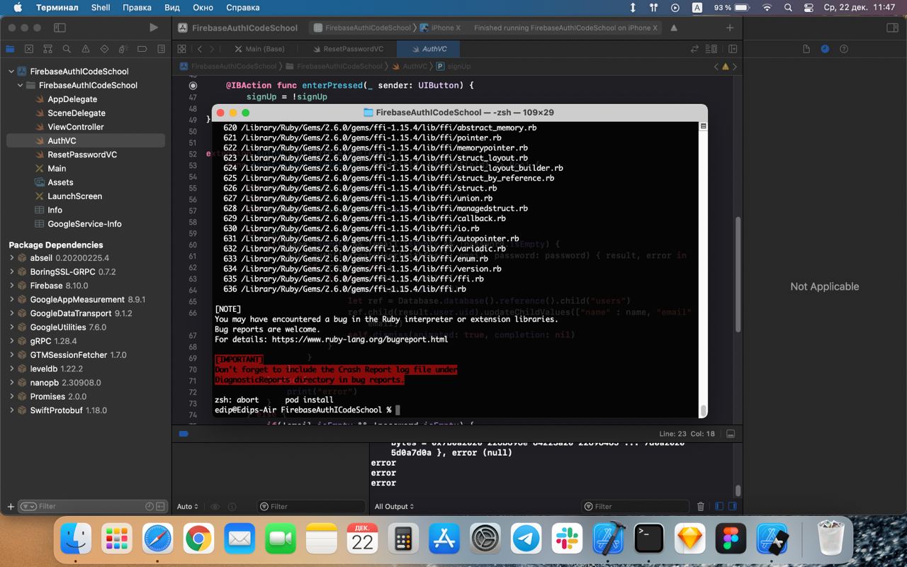
Task: Open the history inspector tab
Action: pyautogui.click(x=825, y=49)
